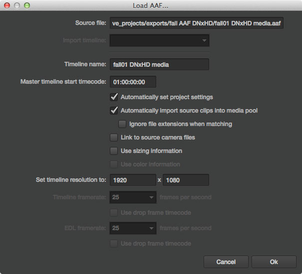Toggle drop frame timecode under Timeline framerate
This screenshot has width=302, height=274.
pyautogui.click(x=114, y=213)
